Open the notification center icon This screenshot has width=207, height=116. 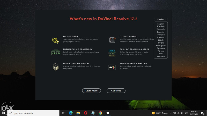pyautogui.click(x=202, y=113)
